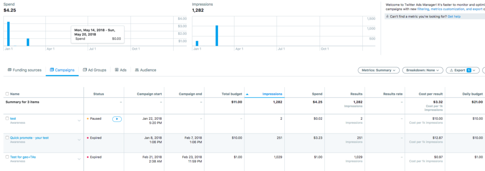Click the 'Feb 7, 2018' campaign end date
Viewport: 485px width, 171px height.
pos(193,138)
